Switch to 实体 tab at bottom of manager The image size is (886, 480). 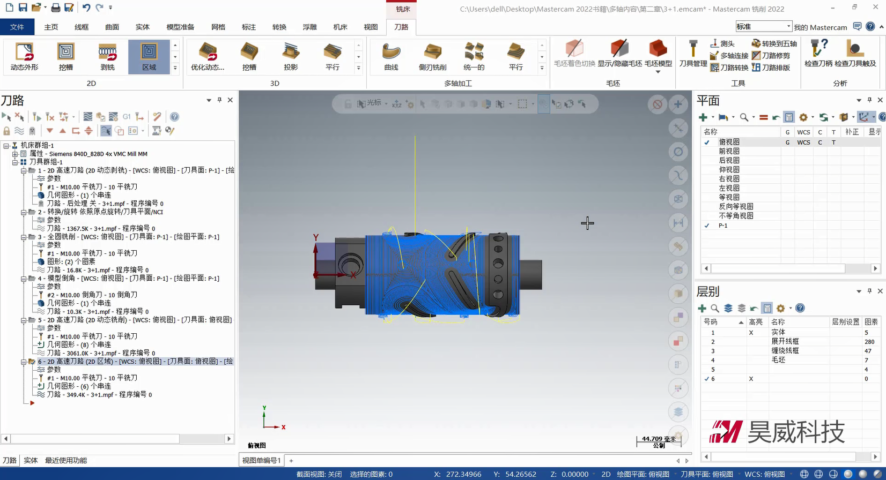coord(31,460)
